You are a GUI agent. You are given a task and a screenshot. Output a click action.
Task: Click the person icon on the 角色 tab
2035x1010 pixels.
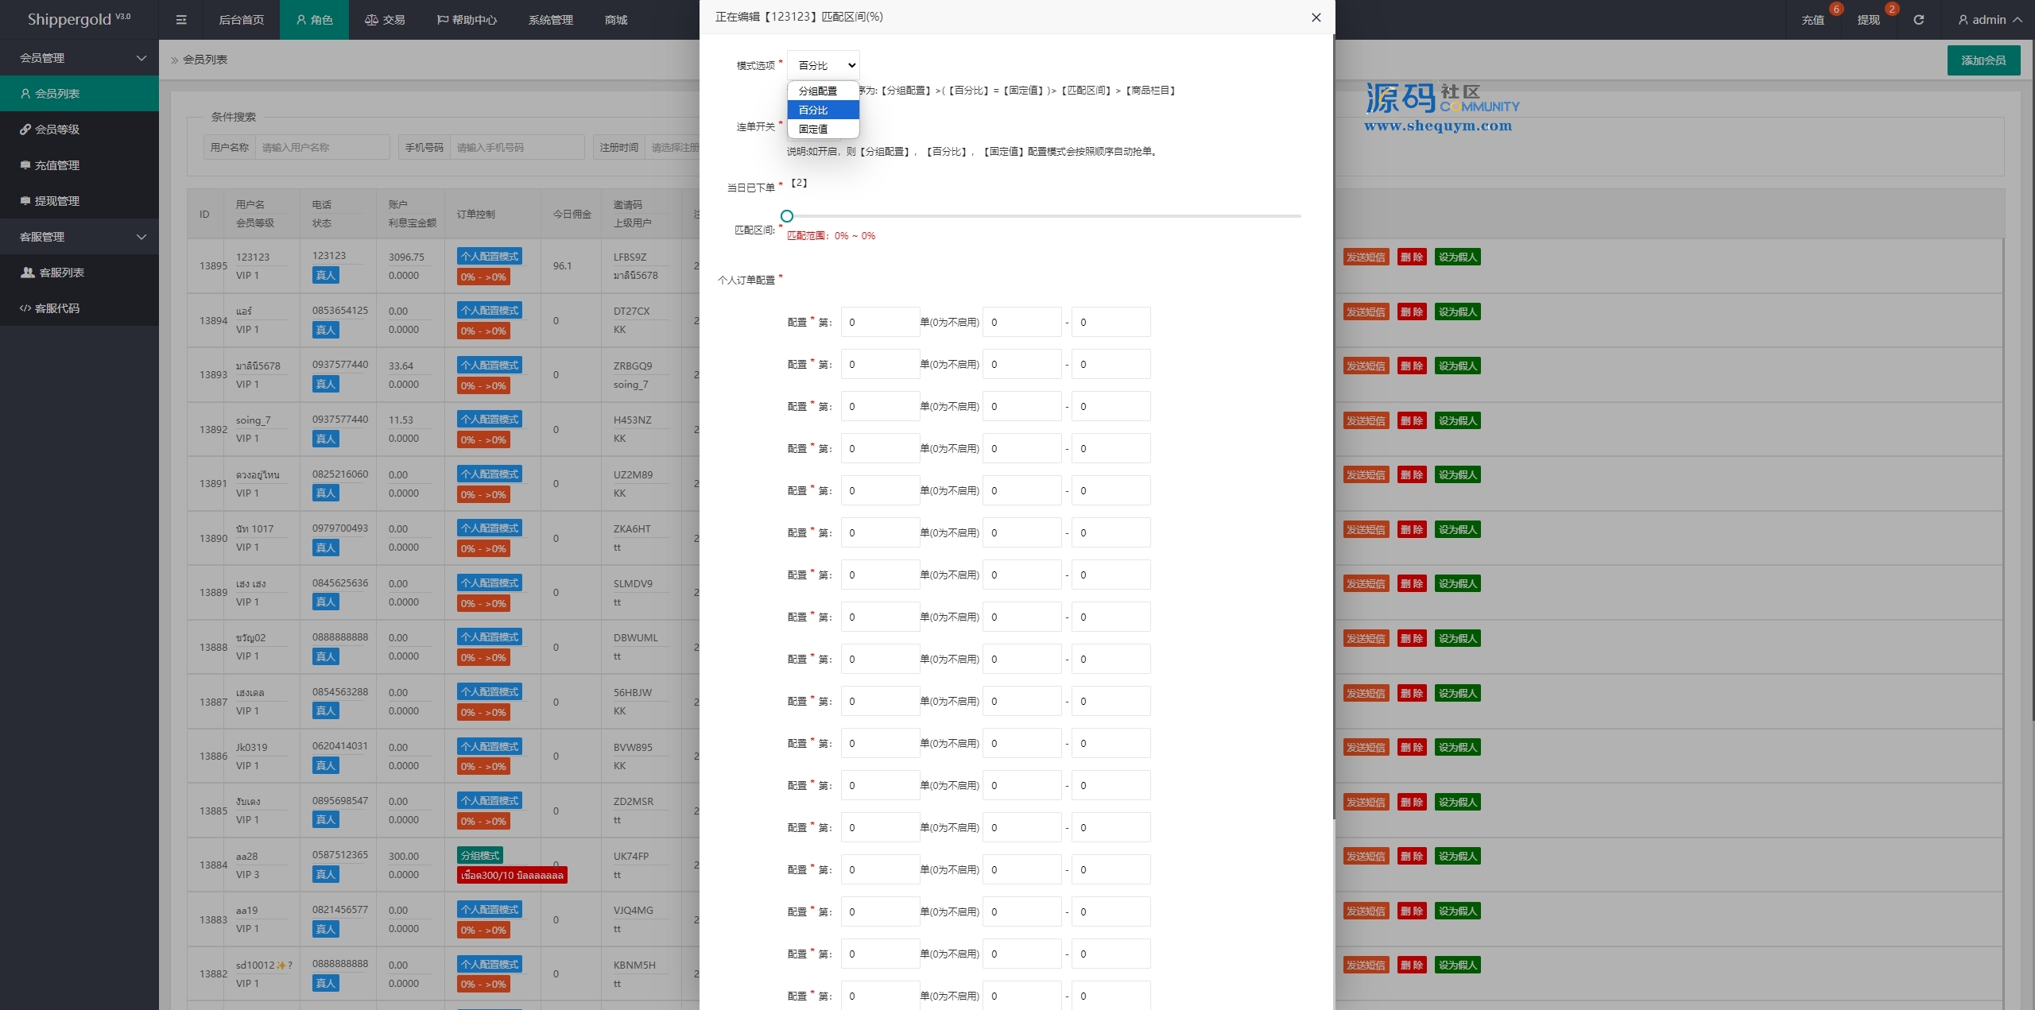click(301, 20)
